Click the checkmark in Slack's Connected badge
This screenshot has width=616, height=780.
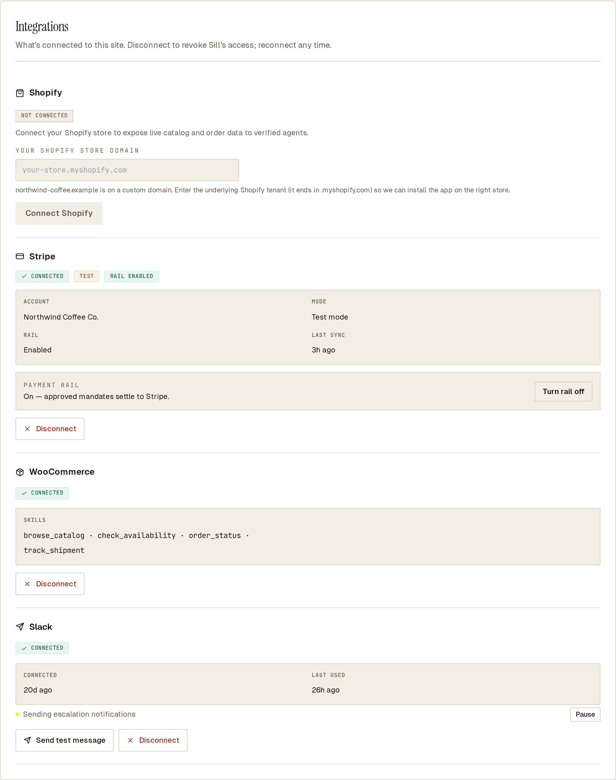pos(24,648)
